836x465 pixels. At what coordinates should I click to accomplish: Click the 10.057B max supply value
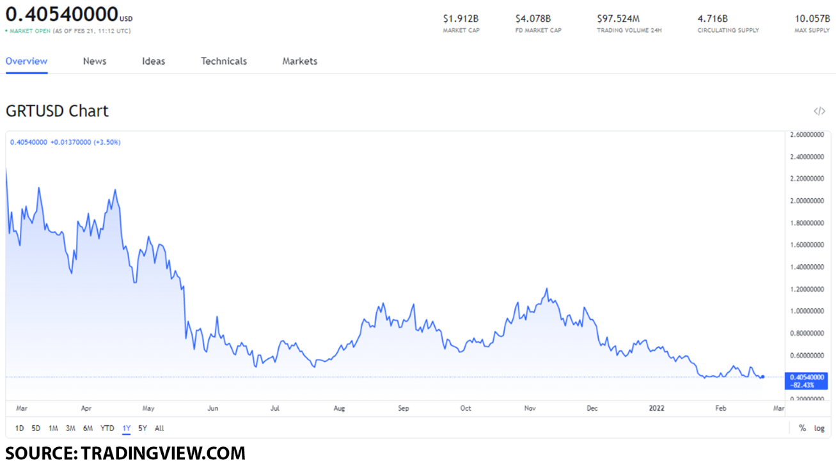click(812, 19)
